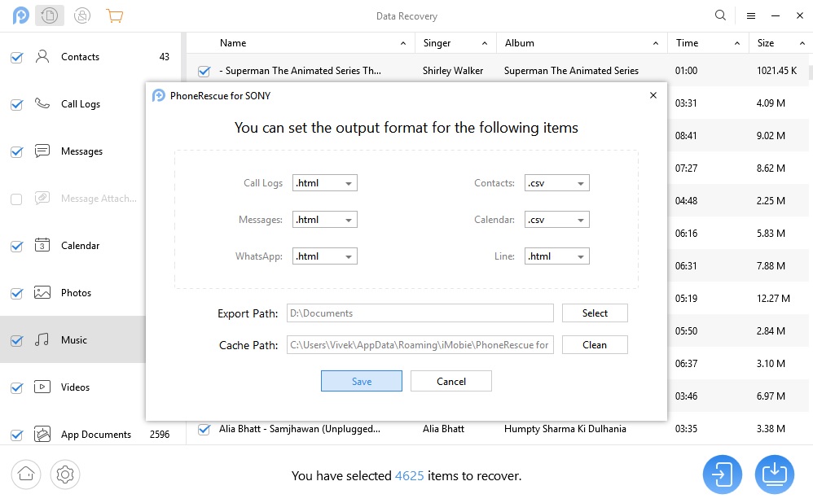This screenshot has width=813, height=503.
Task: Open the Messages format dropdown
Action: click(324, 220)
